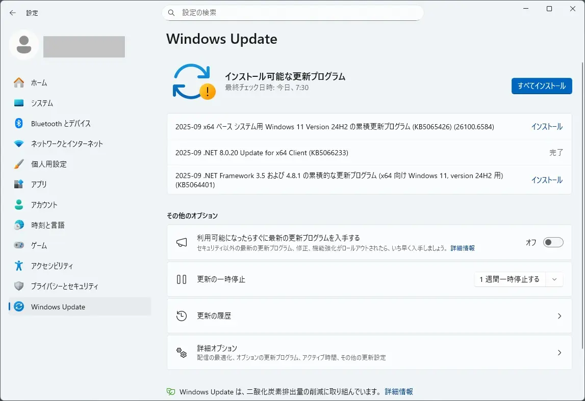Select Bluetooth とデバイス in sidebar
The image size is (585, 401).
[80, 123]
